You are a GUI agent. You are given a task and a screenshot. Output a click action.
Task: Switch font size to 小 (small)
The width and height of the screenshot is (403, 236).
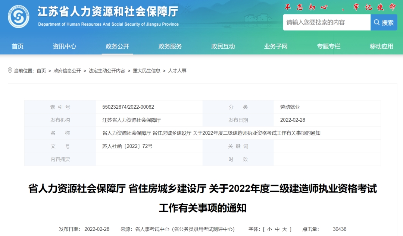270,229
